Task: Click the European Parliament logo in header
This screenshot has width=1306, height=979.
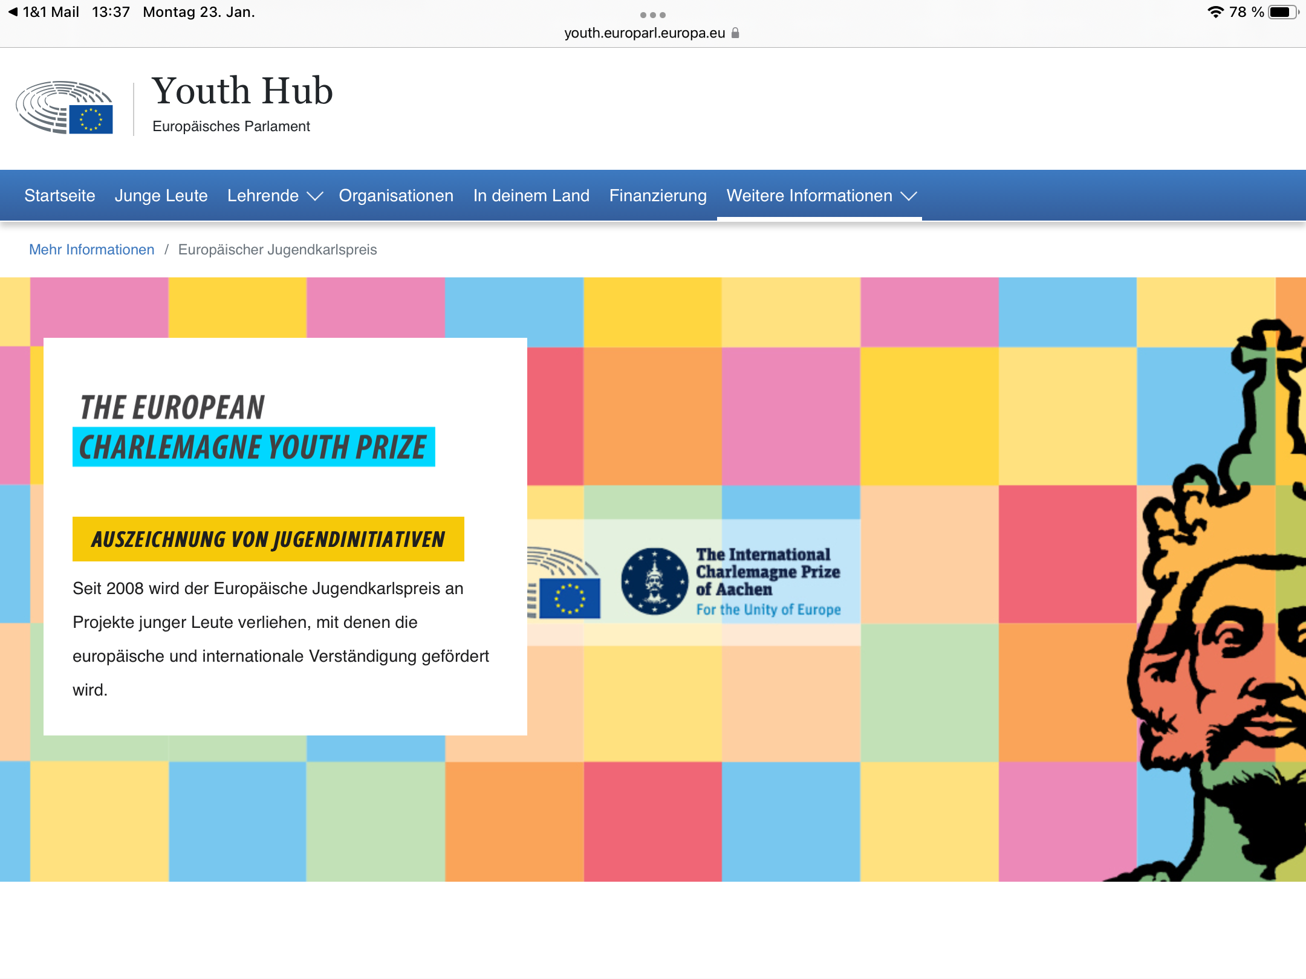Action: coord(65,108)
